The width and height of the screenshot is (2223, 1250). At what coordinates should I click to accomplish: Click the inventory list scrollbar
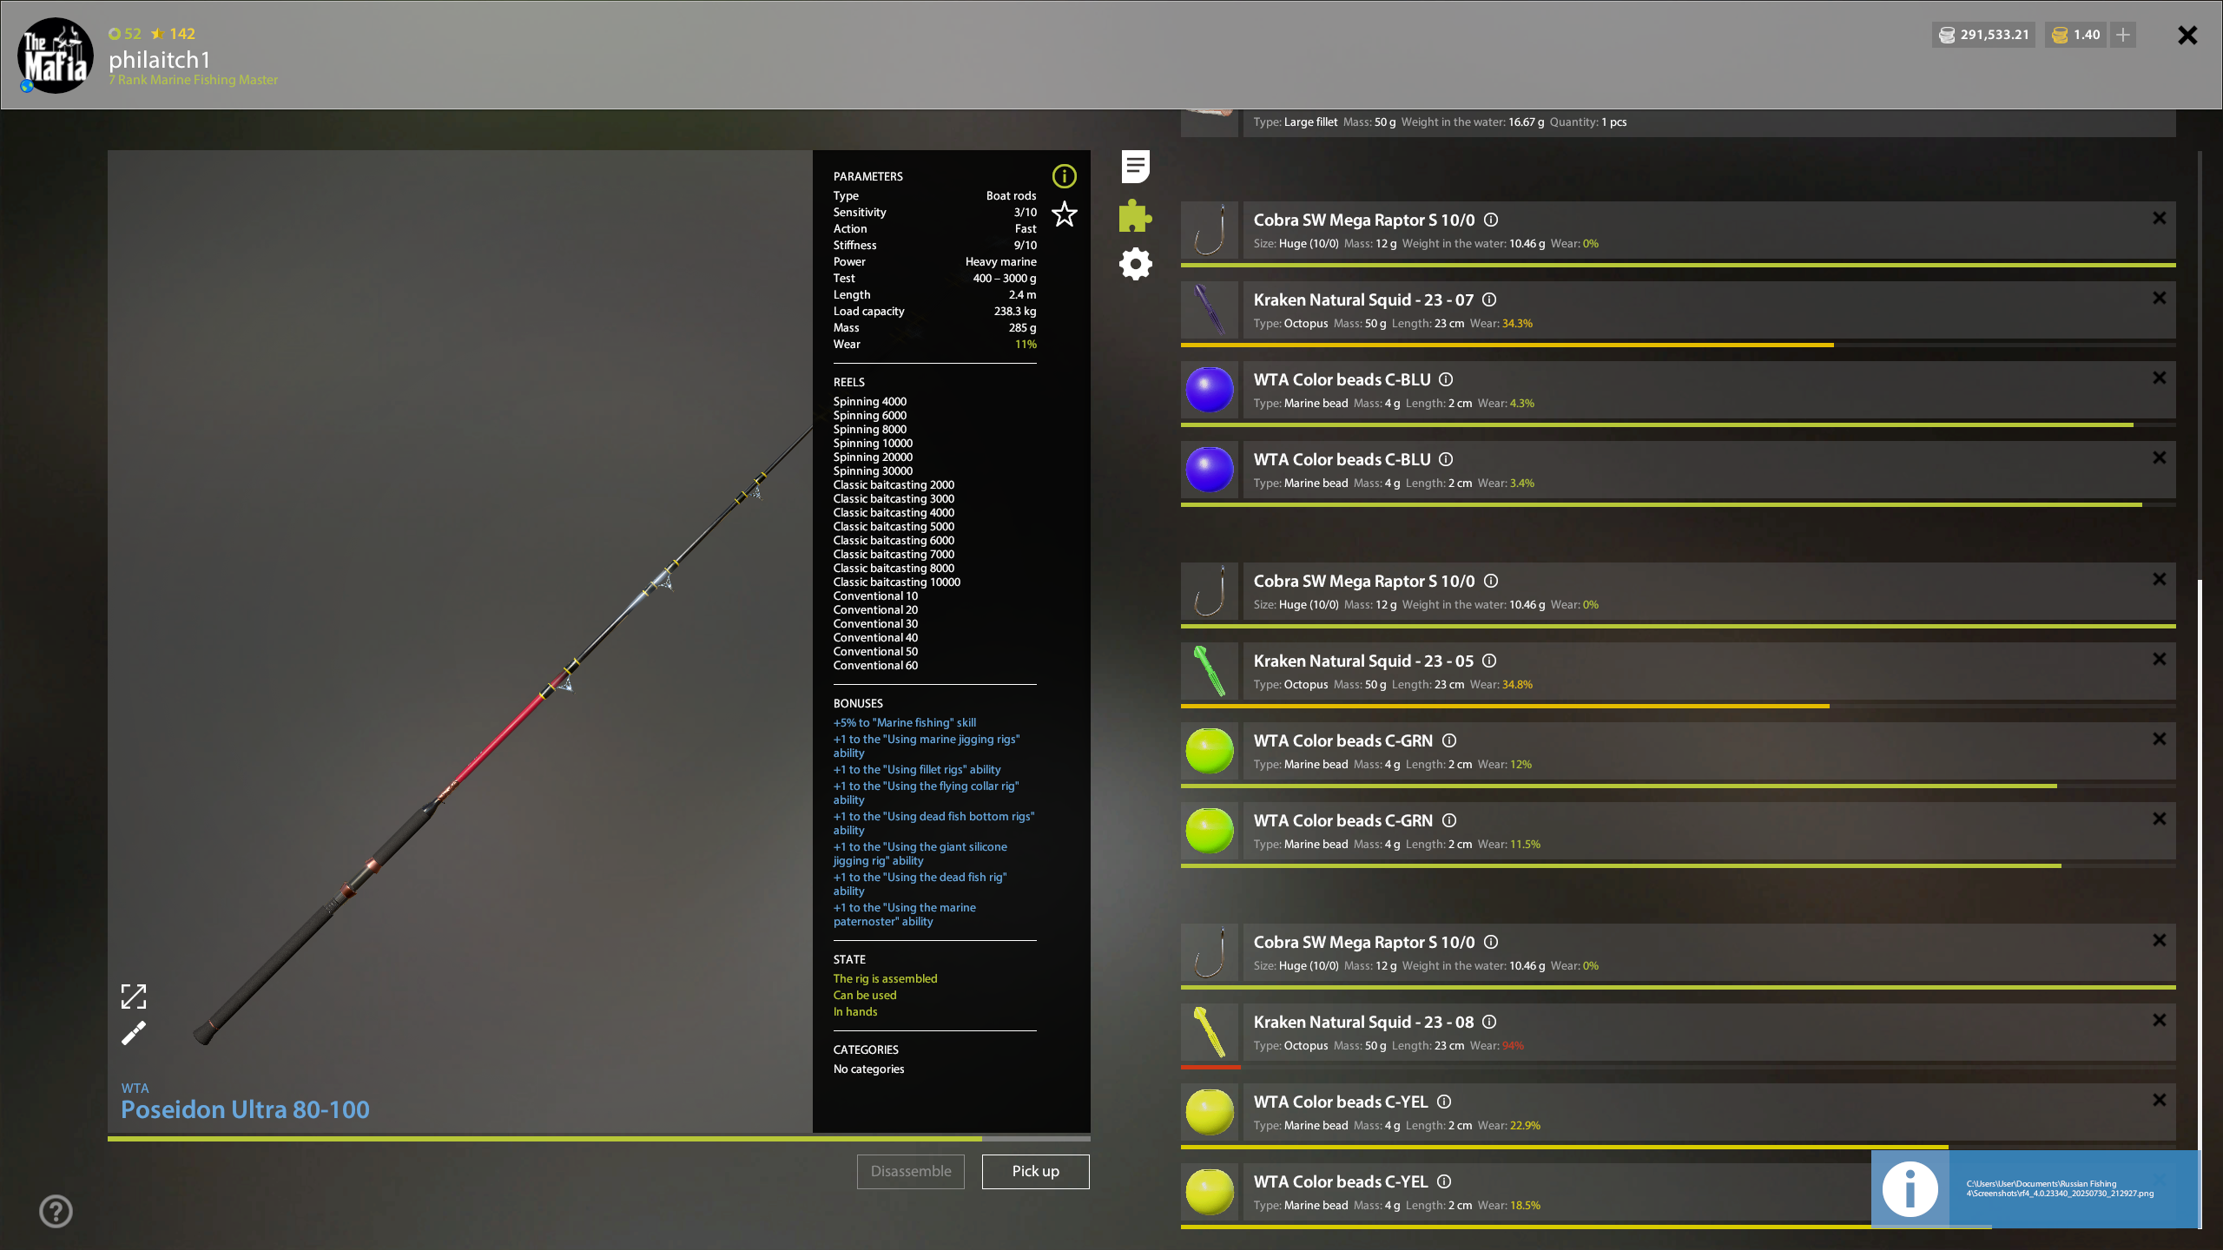[x=2200, y=903]
